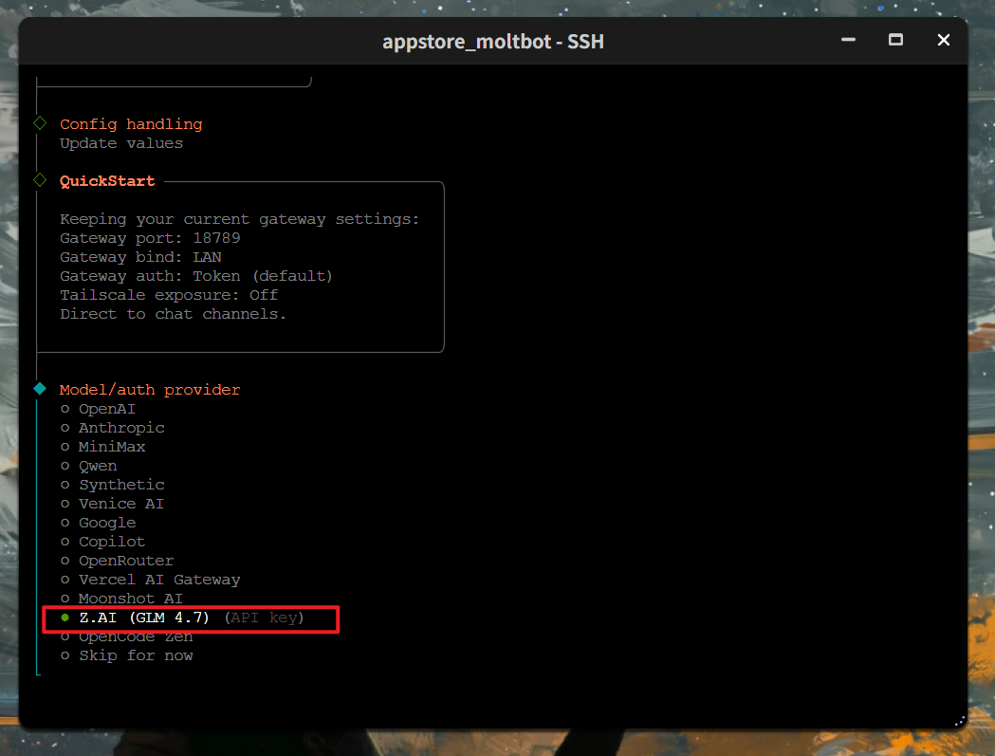This screenshot has height=756, width=995.
Task: Choose Qwen as model provider
Action: tap(89, 466)
